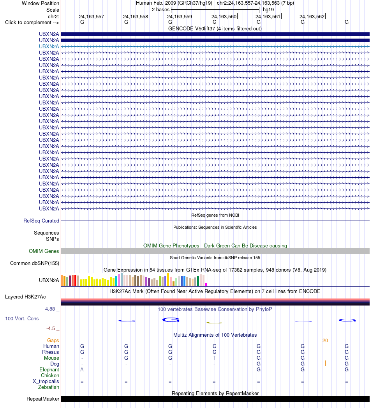Click the position label 24,163,560
Image resolution: width=370 pixels, height=408 pixels.
click(224, 17)
